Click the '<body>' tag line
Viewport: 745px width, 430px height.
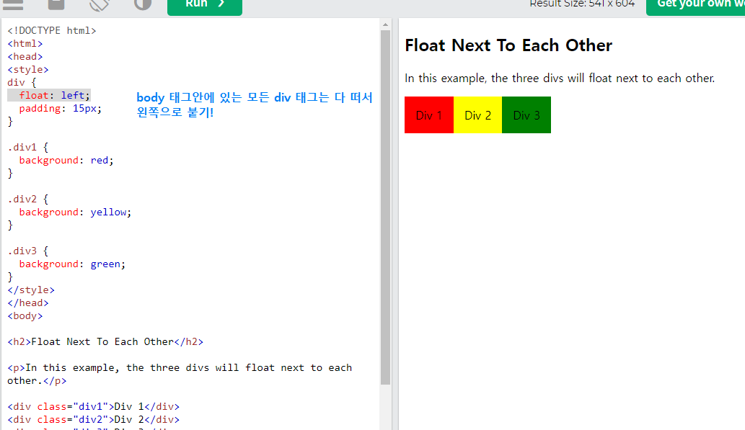click(x=25, y=316)
